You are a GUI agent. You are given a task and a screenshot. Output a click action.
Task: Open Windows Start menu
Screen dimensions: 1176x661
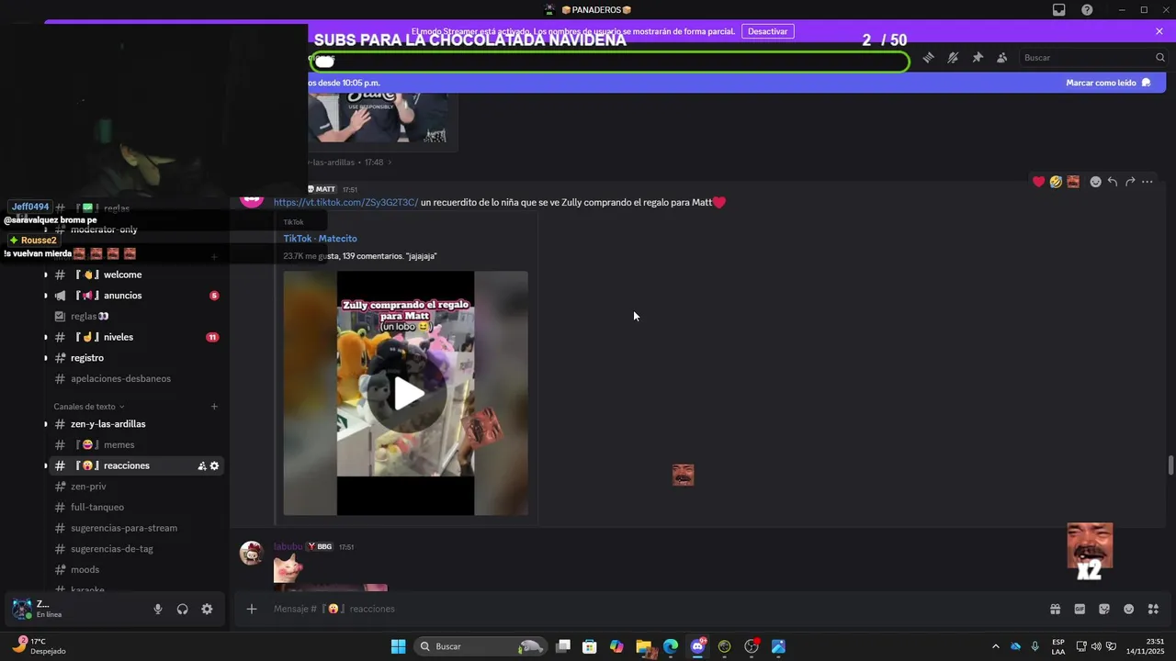tap(398, 646)
